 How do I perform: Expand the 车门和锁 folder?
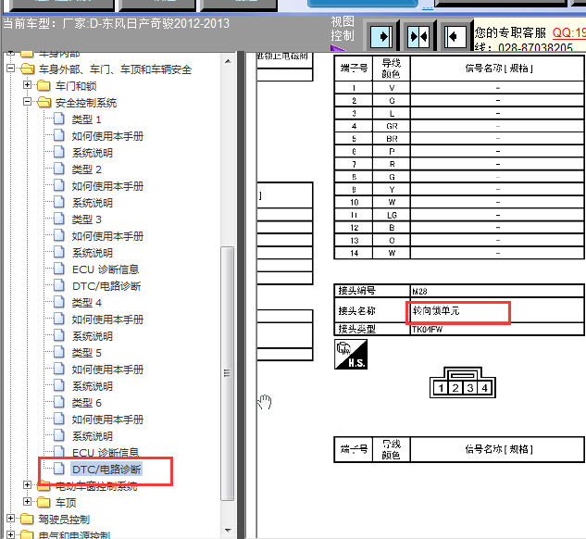tap(27, 85)
